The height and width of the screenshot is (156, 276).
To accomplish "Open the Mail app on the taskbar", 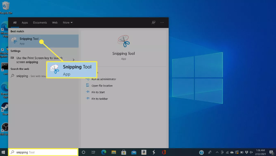I will [134, 152].
